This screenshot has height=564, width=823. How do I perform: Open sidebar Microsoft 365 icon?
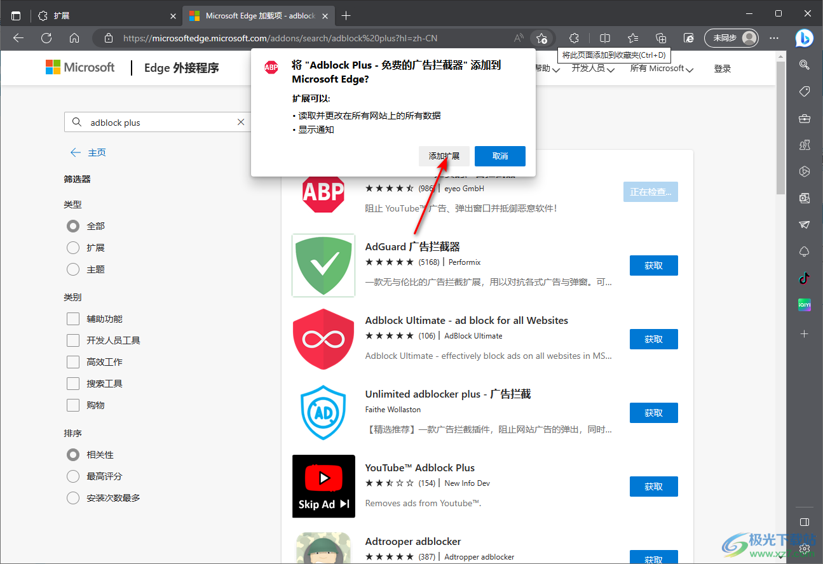pyautogui.click(x=804, y=171)
